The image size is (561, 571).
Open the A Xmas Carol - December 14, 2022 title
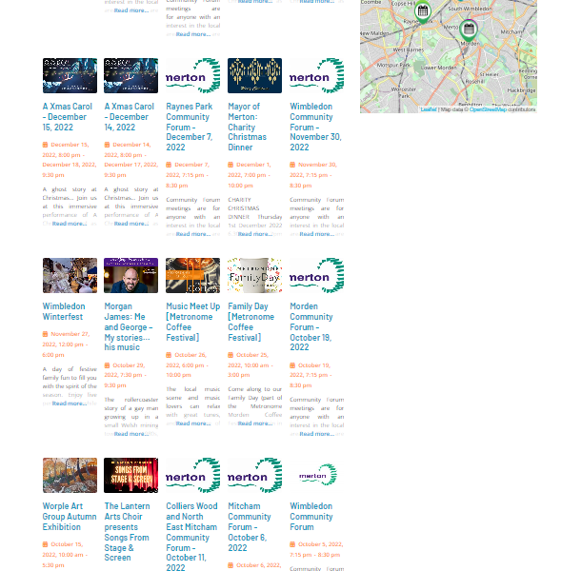[x=130, y=116]
